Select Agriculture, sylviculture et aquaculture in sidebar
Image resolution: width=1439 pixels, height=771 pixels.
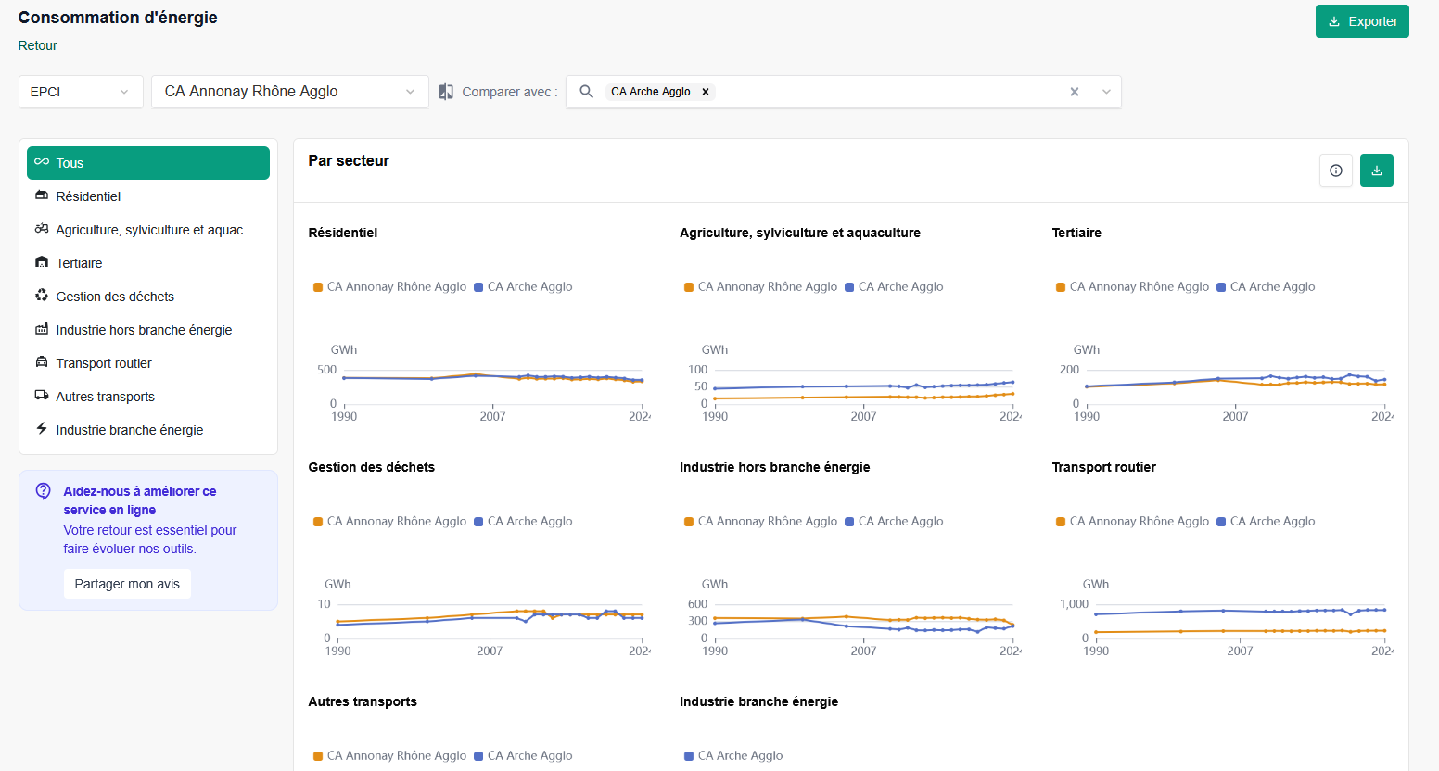coord(148,230)
